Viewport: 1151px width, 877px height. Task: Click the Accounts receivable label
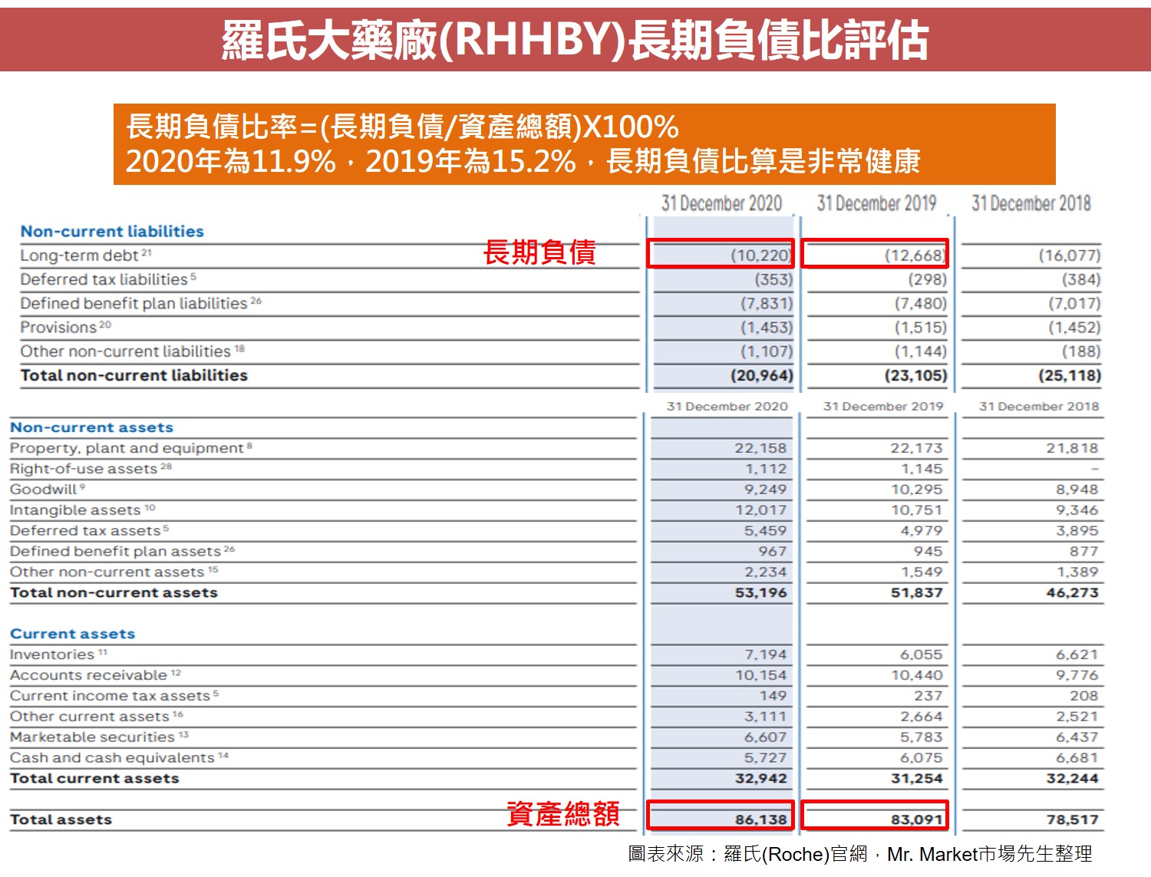click(x=95, y=675)
